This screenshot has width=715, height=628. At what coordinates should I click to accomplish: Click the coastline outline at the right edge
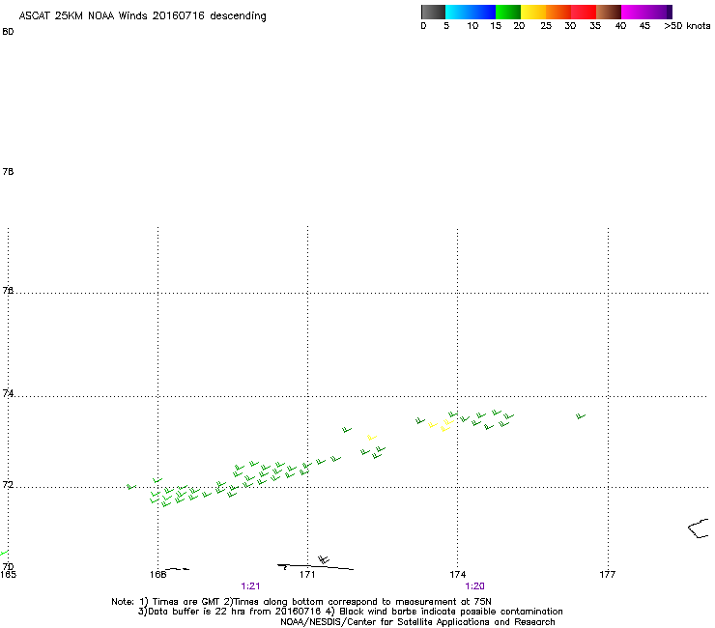coord(699,528)
